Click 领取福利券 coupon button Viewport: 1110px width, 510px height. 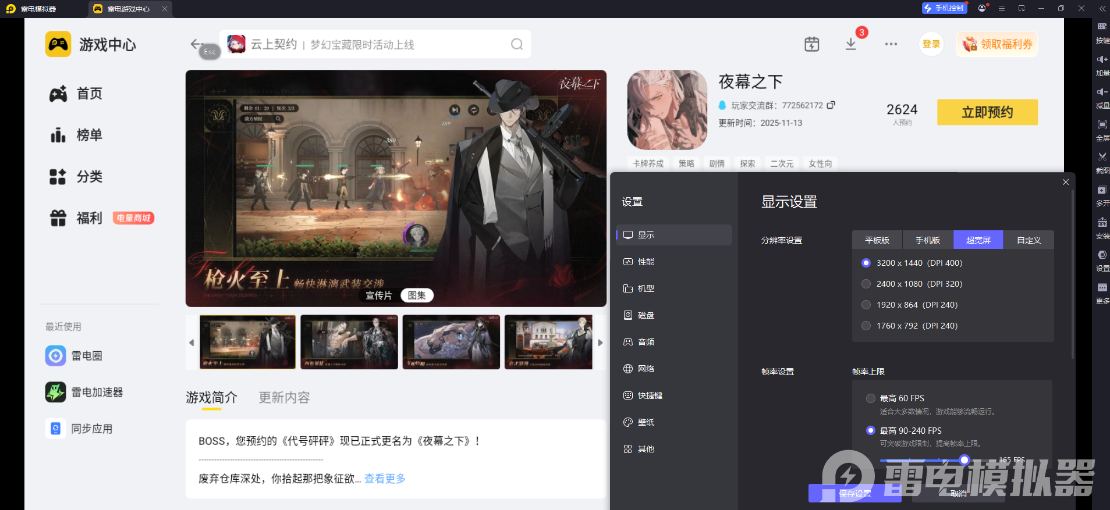point(997,44)
